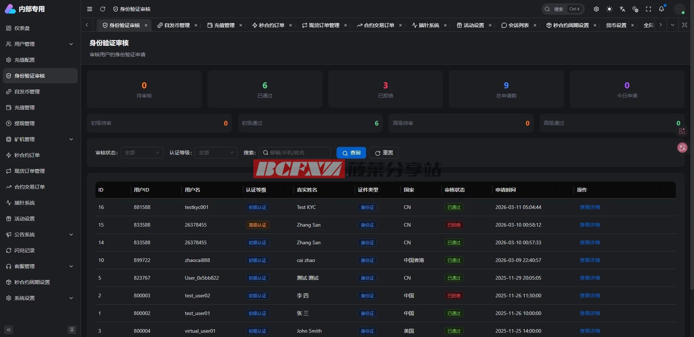View details for user testkyc001
The image size is (694, 337).
click(x=590, y=207)
